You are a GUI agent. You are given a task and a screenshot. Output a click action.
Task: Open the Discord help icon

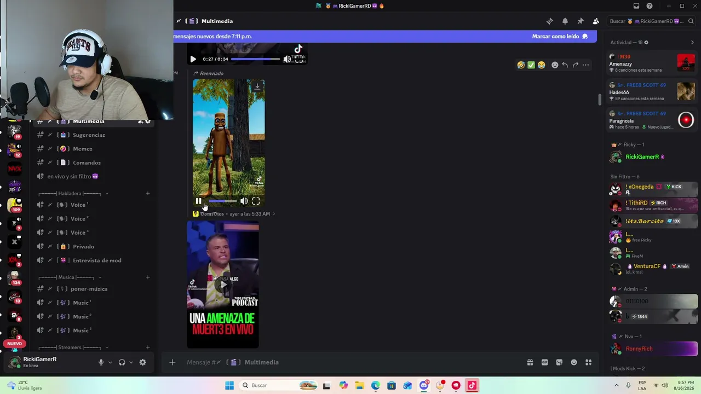pyautogui.click(x=650, y=6)
